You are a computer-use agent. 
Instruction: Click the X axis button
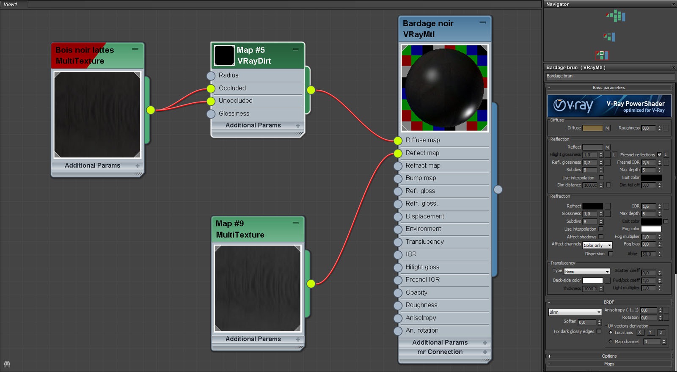[639, 333]
